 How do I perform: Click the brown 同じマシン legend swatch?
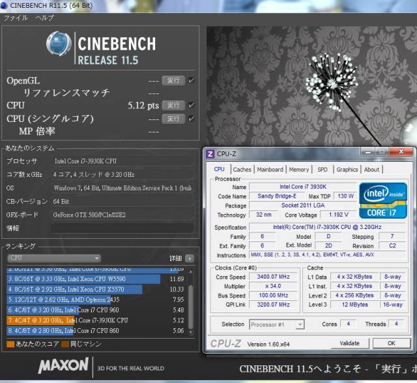tap(65, 344)
